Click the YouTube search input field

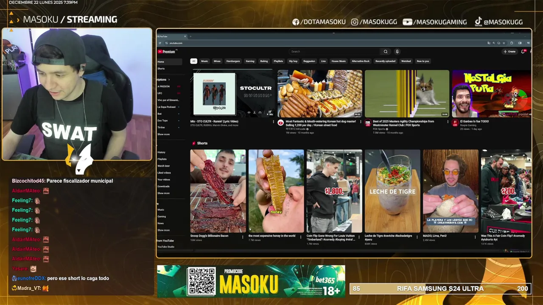click(x=335, y=52)
